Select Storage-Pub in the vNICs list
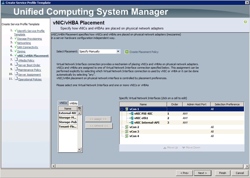The height and width of the screenshot is (178, 250). tap(68, 122)
